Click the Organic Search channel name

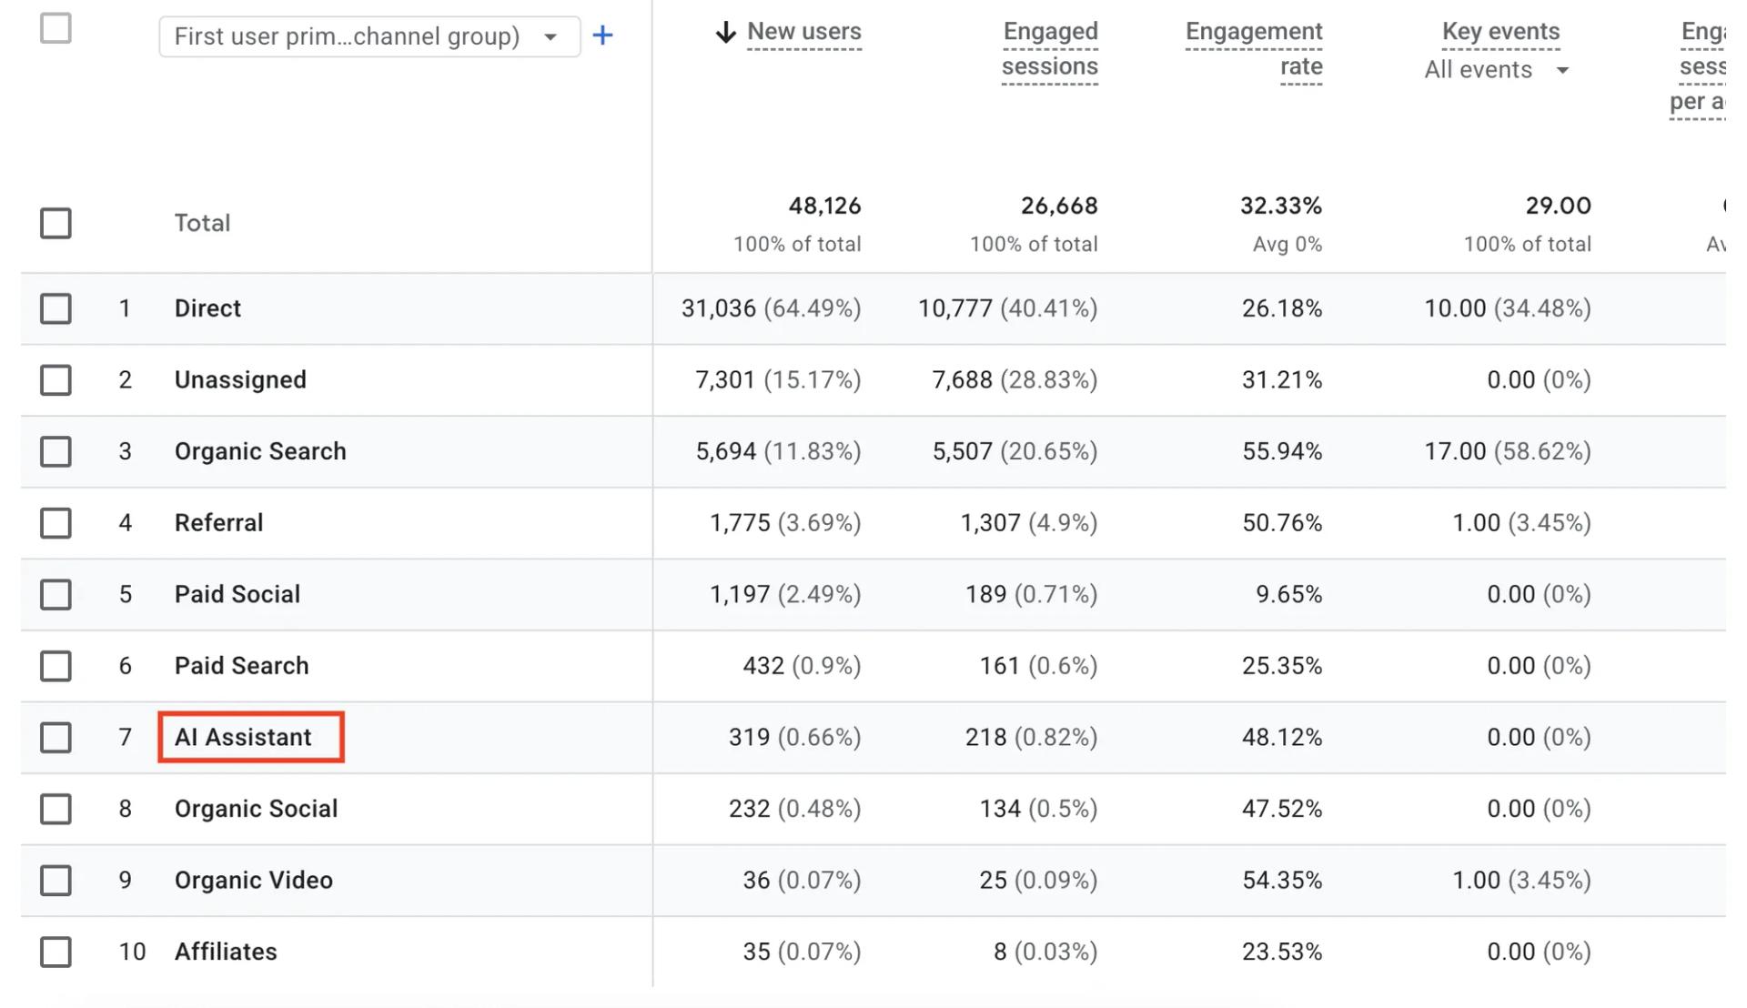click(260, 451)
